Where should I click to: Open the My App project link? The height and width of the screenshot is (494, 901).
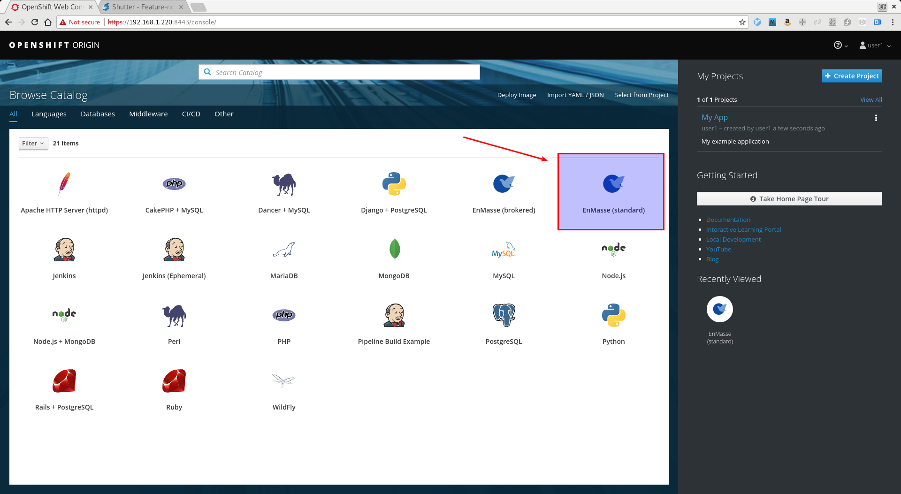point(714,117)
